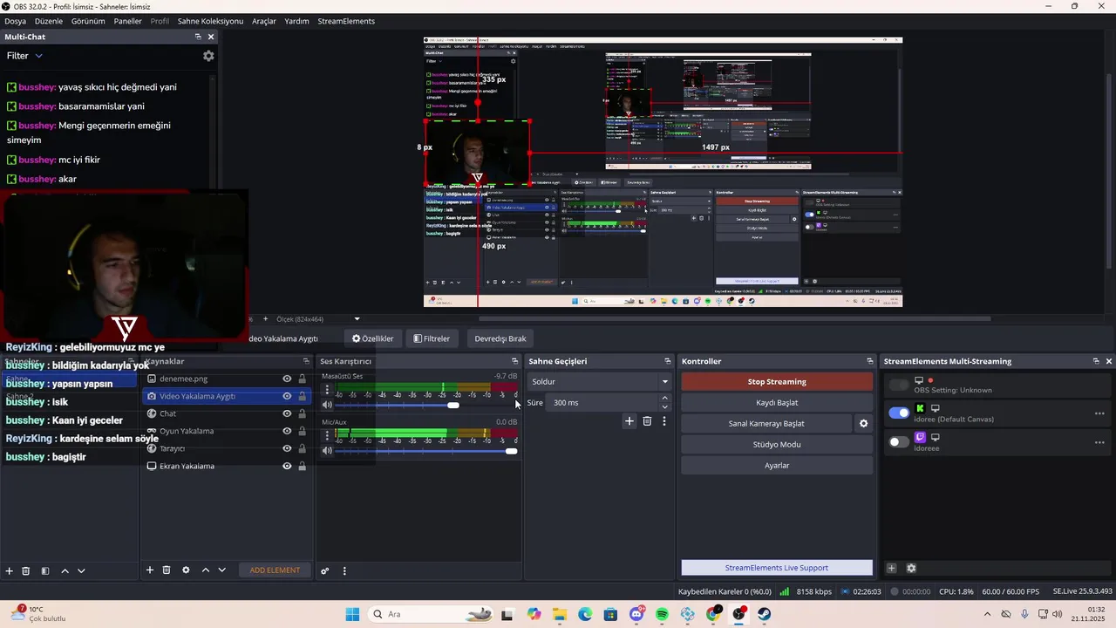This screenshot has height=628, width=1116.
Task: Toggle Chat source visibility eye
Action: click(287, 413)
